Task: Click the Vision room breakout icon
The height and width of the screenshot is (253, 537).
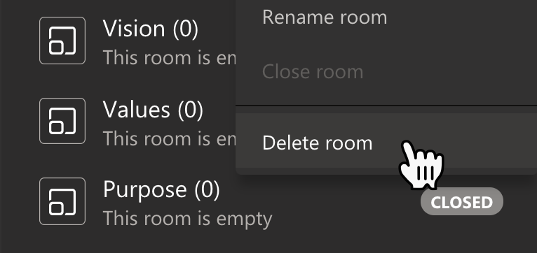Action: click(x=62, y=41)
